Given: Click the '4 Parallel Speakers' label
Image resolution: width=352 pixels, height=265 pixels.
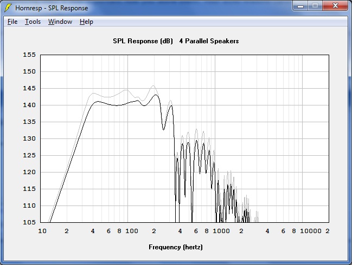Looking at the screenshot, I should 209,41.
